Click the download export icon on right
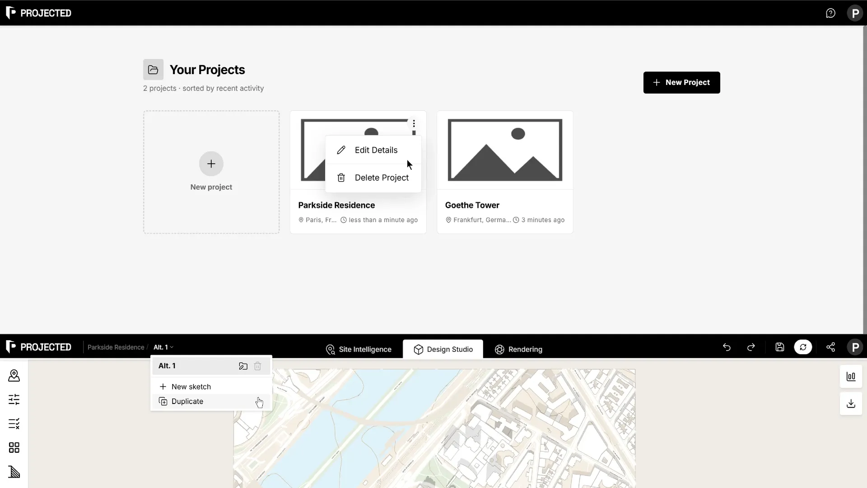Viewport: 867px width, 488px height. tap(851, 404)
